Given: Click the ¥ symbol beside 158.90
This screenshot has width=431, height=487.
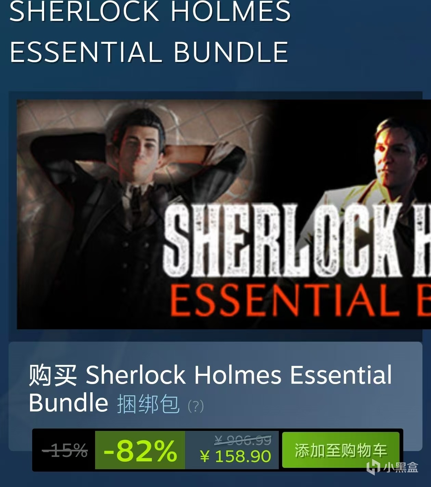Looking at the screenshot, I should pos(205,457).
